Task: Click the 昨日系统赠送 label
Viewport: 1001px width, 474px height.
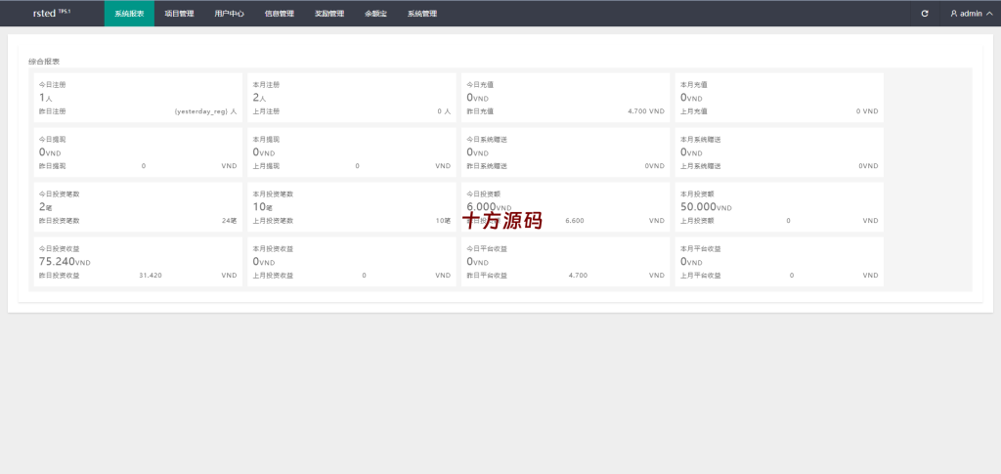Action: click(x=487, y=166)
